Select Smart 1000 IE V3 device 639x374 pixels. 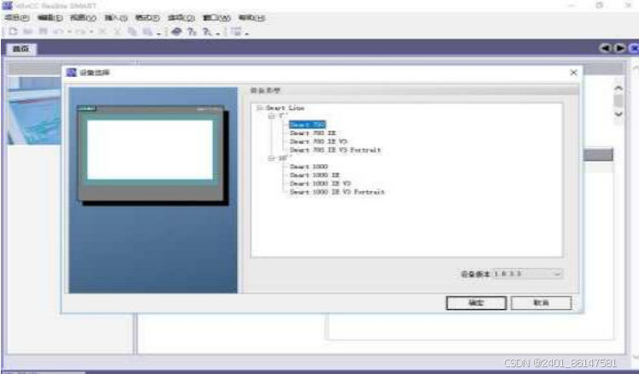[320, 184]
